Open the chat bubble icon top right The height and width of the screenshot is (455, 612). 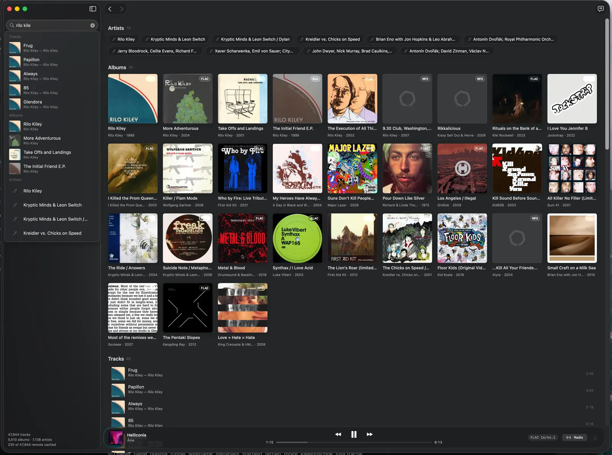[601, 9]
